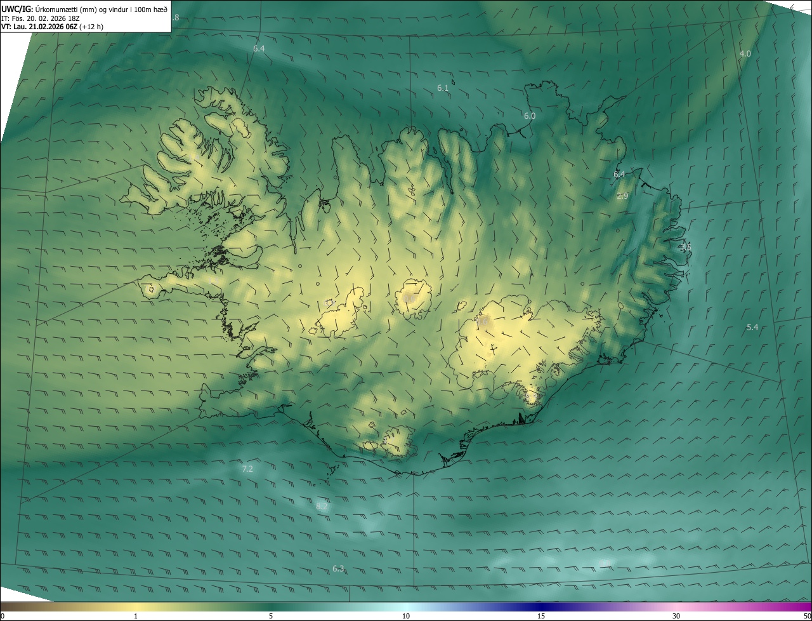Click the '6.1' value label north of Iceland
The height and width of the screenshot is (621, 812).
coord(443,88)
